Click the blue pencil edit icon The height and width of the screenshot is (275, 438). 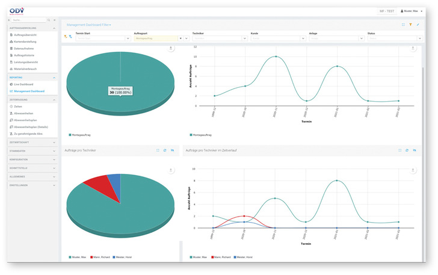click(x=418, y=25)
